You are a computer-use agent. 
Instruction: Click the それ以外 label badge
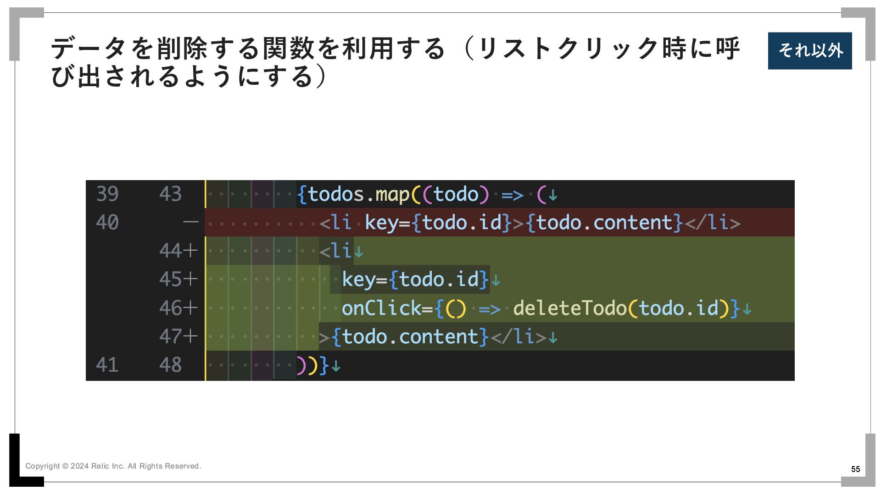[x=810, y=51]
